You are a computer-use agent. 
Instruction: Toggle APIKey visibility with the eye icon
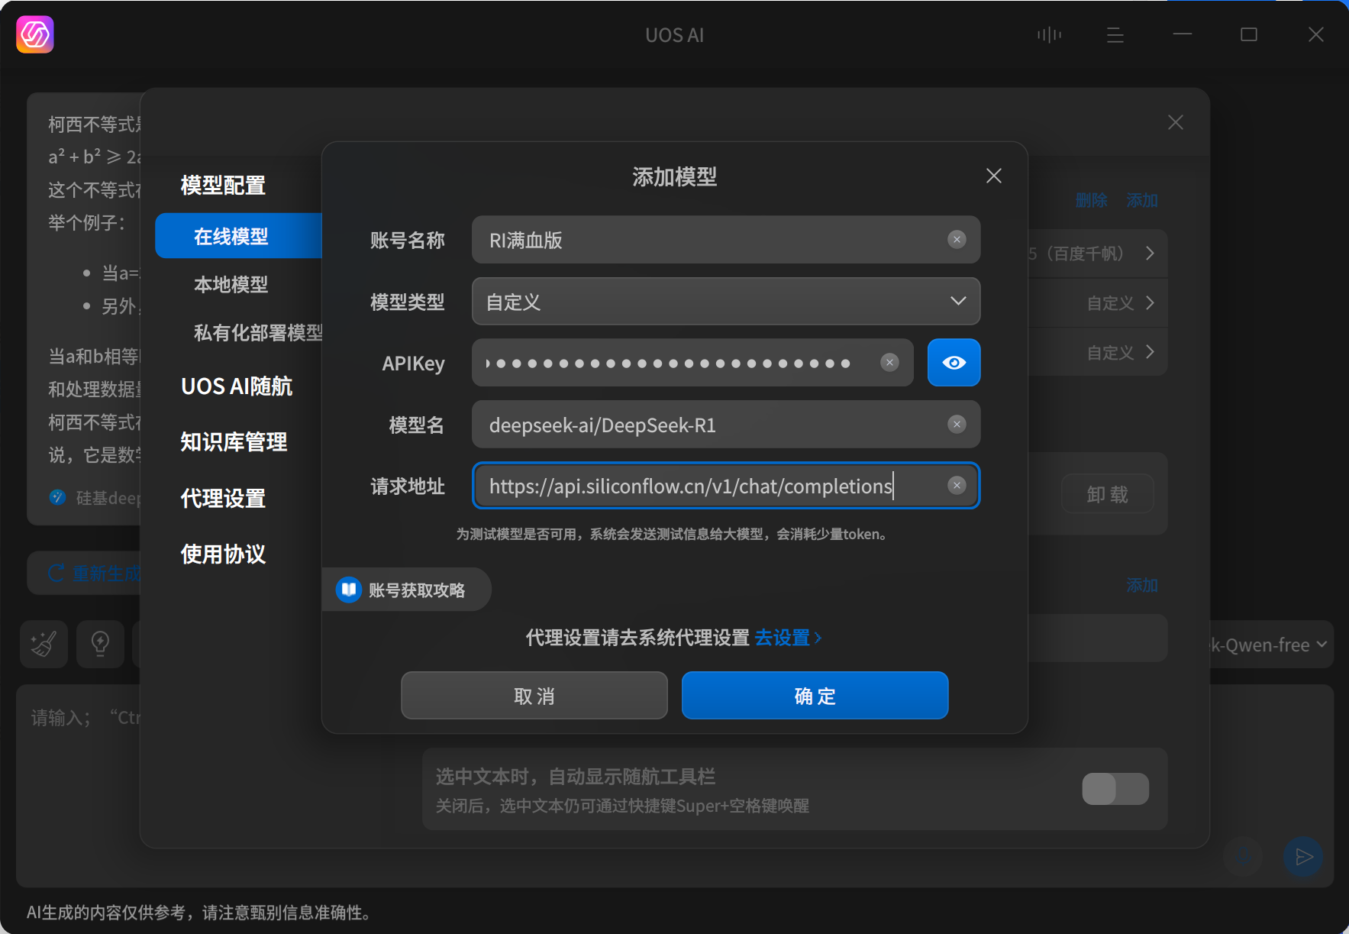click(954, 363)
